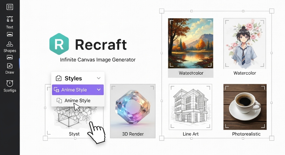
Task: Select the anime girl watercolor thumbnail
Action: pos(245,43)
